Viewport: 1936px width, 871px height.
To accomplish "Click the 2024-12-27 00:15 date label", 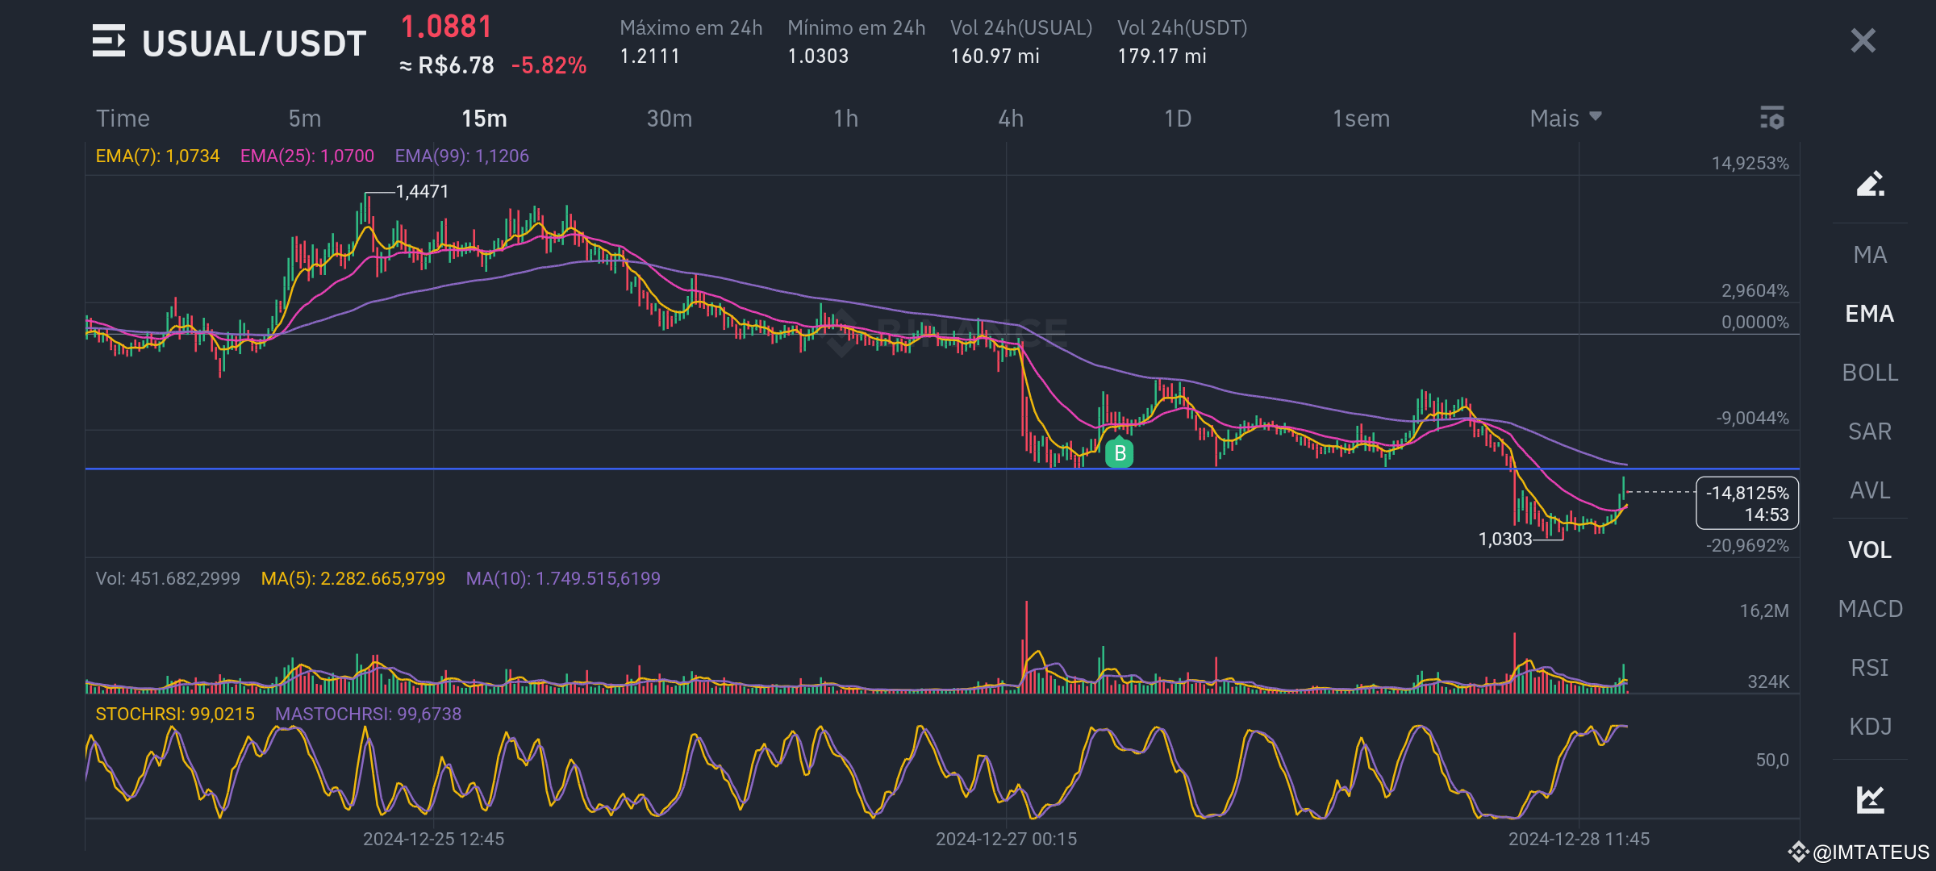I will [x=1006, y=839].
